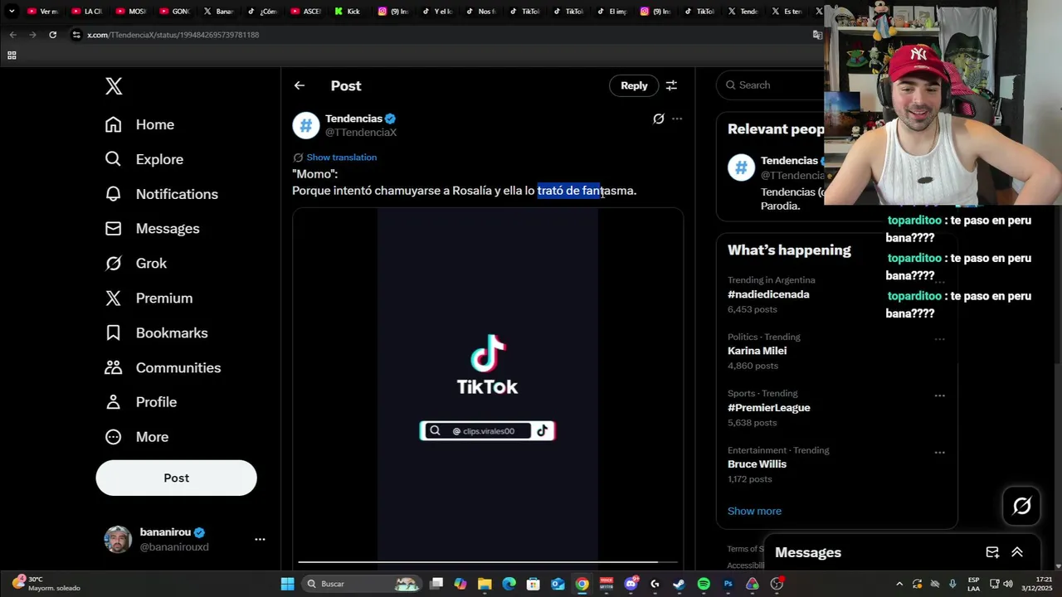The height and width of the screenshot is (597, 1062).
Task: Open Discord from taskbar
Action: click(x=631, y=584)
